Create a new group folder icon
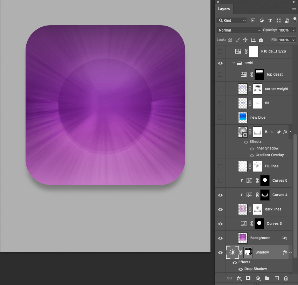The width and height of the screenshot is (298, 285). pos(267,278)
